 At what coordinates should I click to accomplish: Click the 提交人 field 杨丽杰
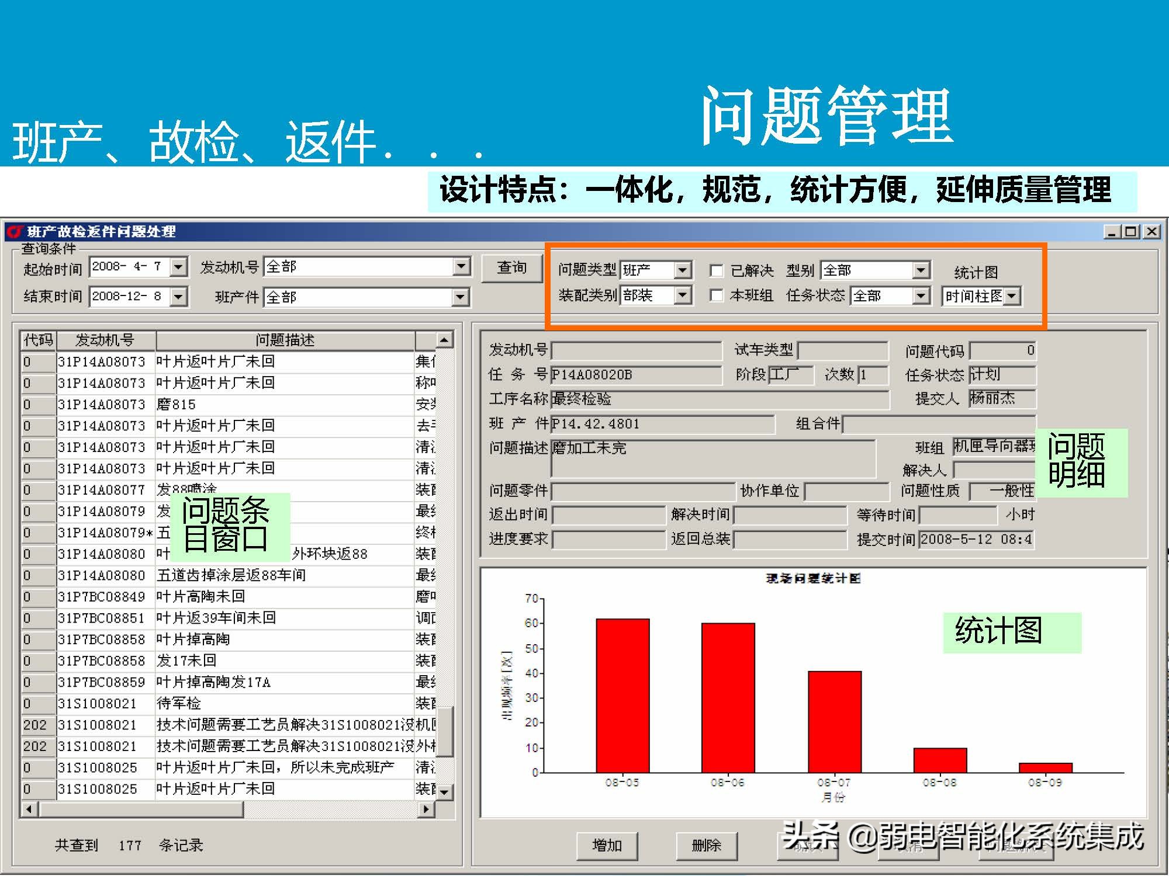(x=1002, y=399)
